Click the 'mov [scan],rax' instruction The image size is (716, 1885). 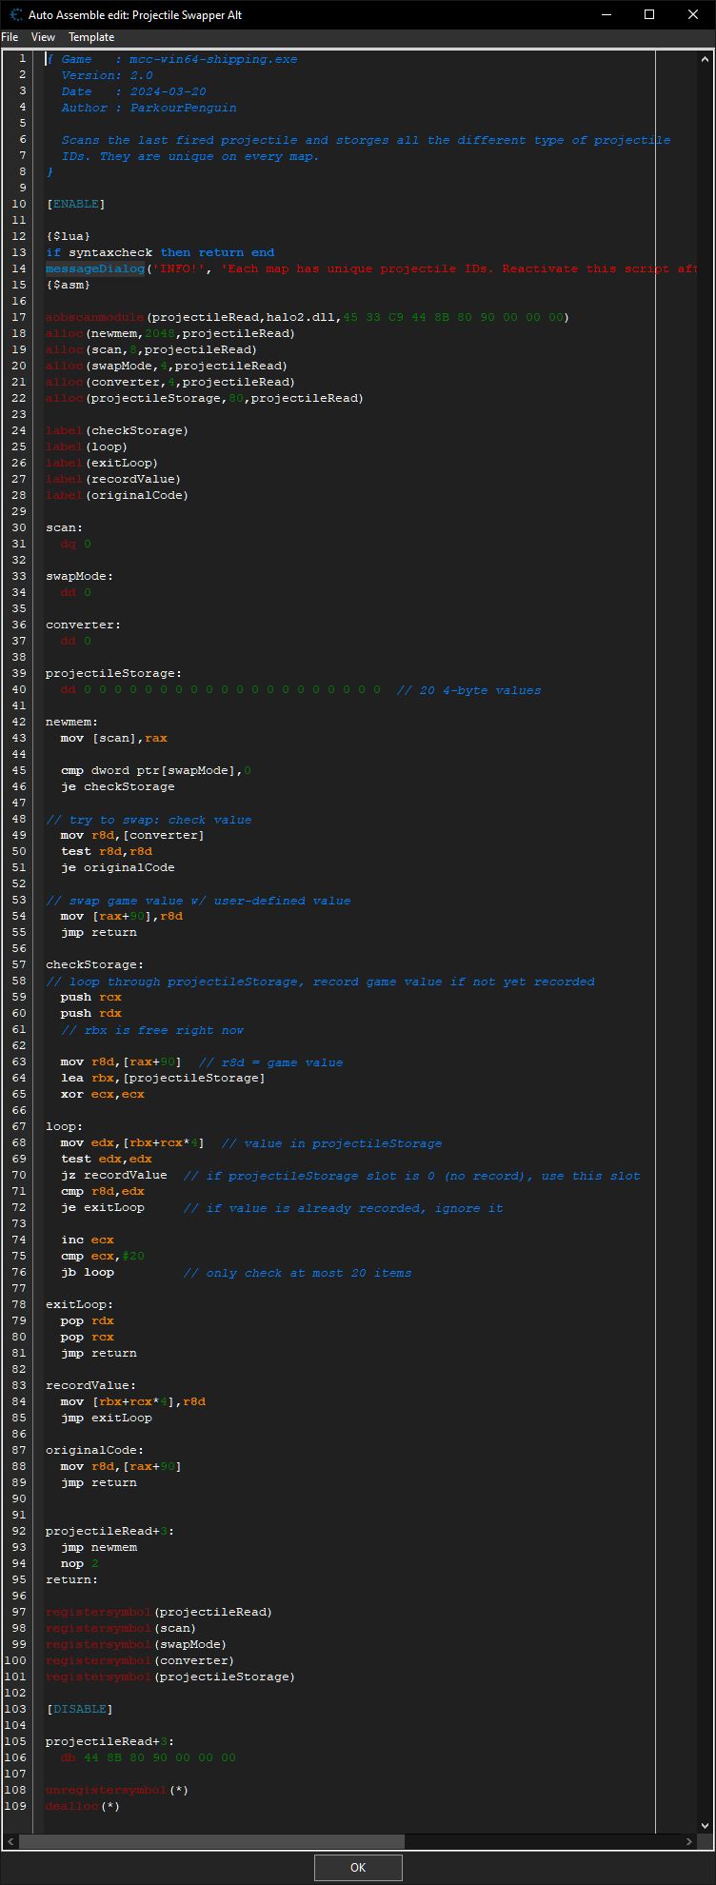pos(114,739)
